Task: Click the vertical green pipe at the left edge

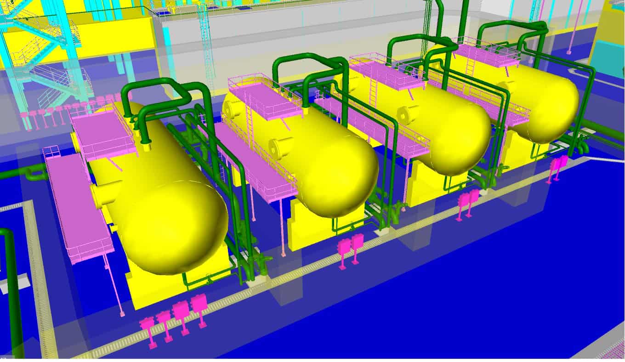Action: click(x=14, y=294)
